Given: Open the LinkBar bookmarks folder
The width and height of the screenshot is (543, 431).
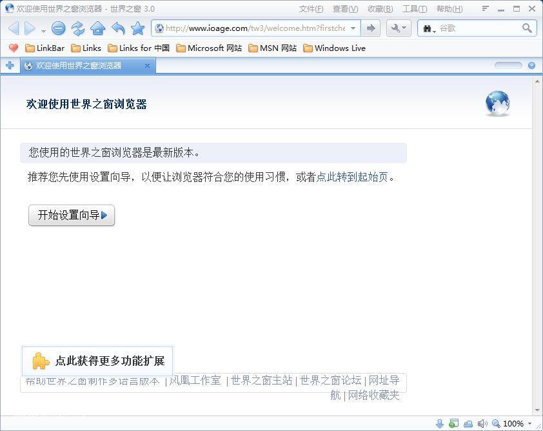Looking at the screenshot, I should point(44,48).
